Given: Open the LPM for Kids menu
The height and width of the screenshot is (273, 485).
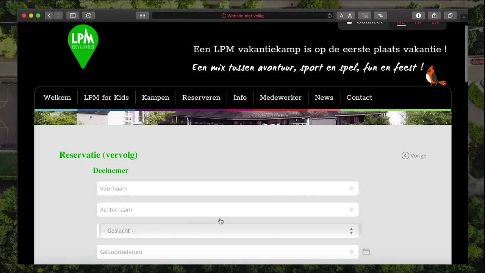Looking at the screenshot, I should 106,97.
